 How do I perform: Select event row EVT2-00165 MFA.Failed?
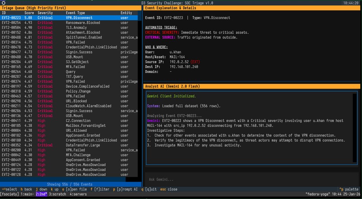click(69, 67)
